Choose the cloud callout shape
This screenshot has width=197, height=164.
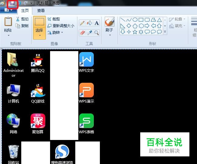pyautogui.click(x=159, y=32)
